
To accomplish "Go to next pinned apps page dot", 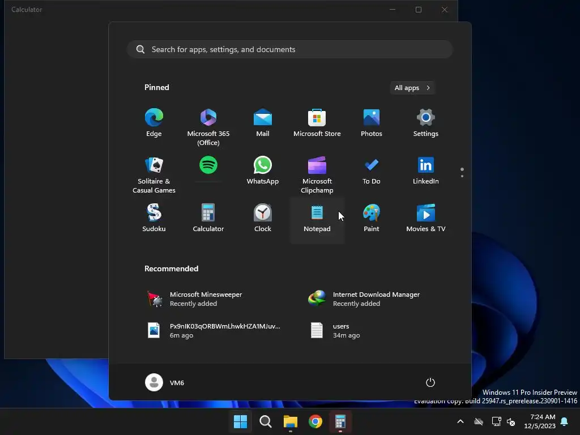I will pyautogui.click(x=462, y=176).
